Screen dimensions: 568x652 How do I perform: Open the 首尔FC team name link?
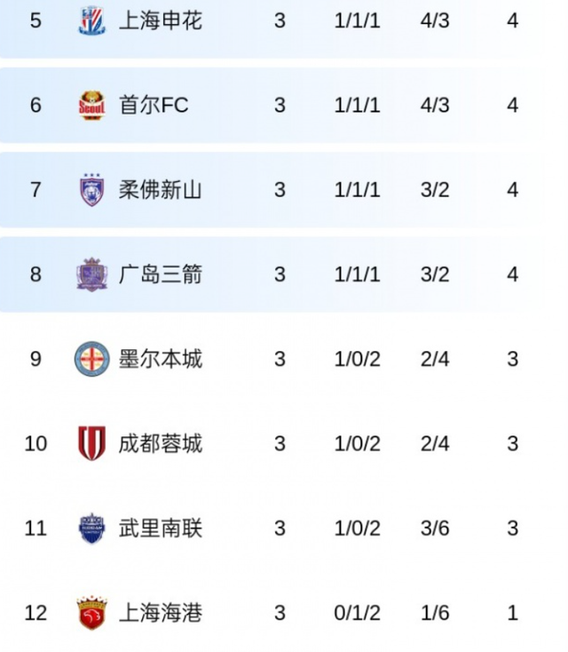click(x=154, y=105)
